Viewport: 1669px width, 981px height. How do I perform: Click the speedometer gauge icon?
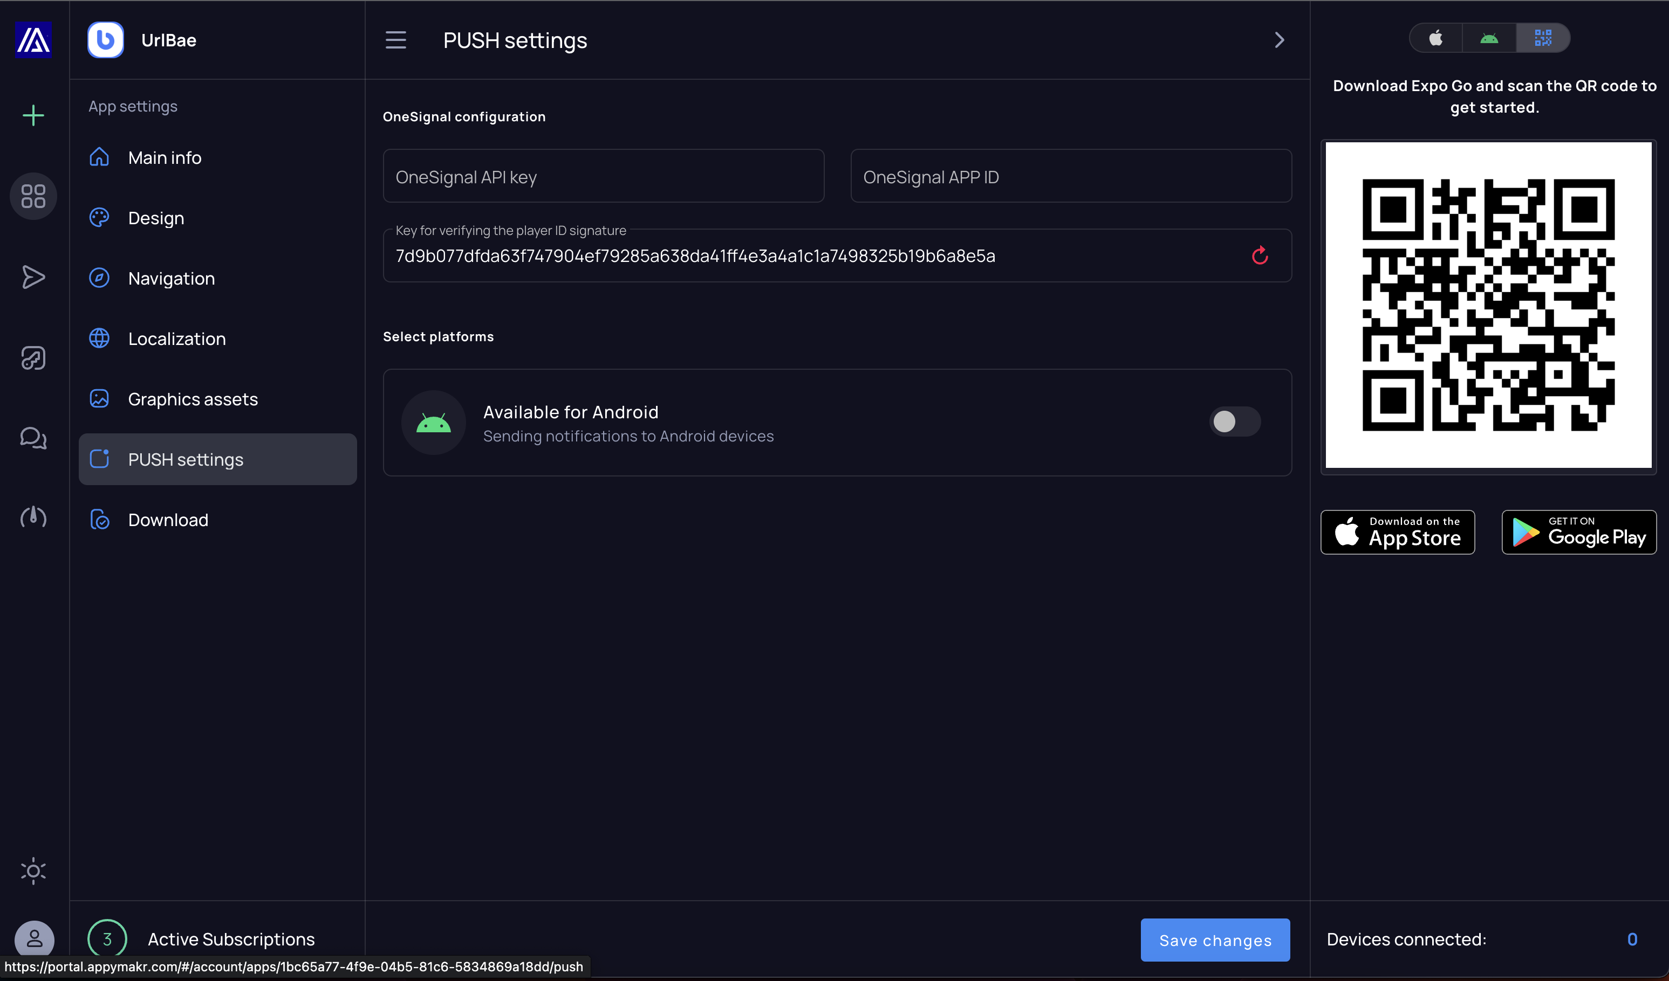pos(33,517)
